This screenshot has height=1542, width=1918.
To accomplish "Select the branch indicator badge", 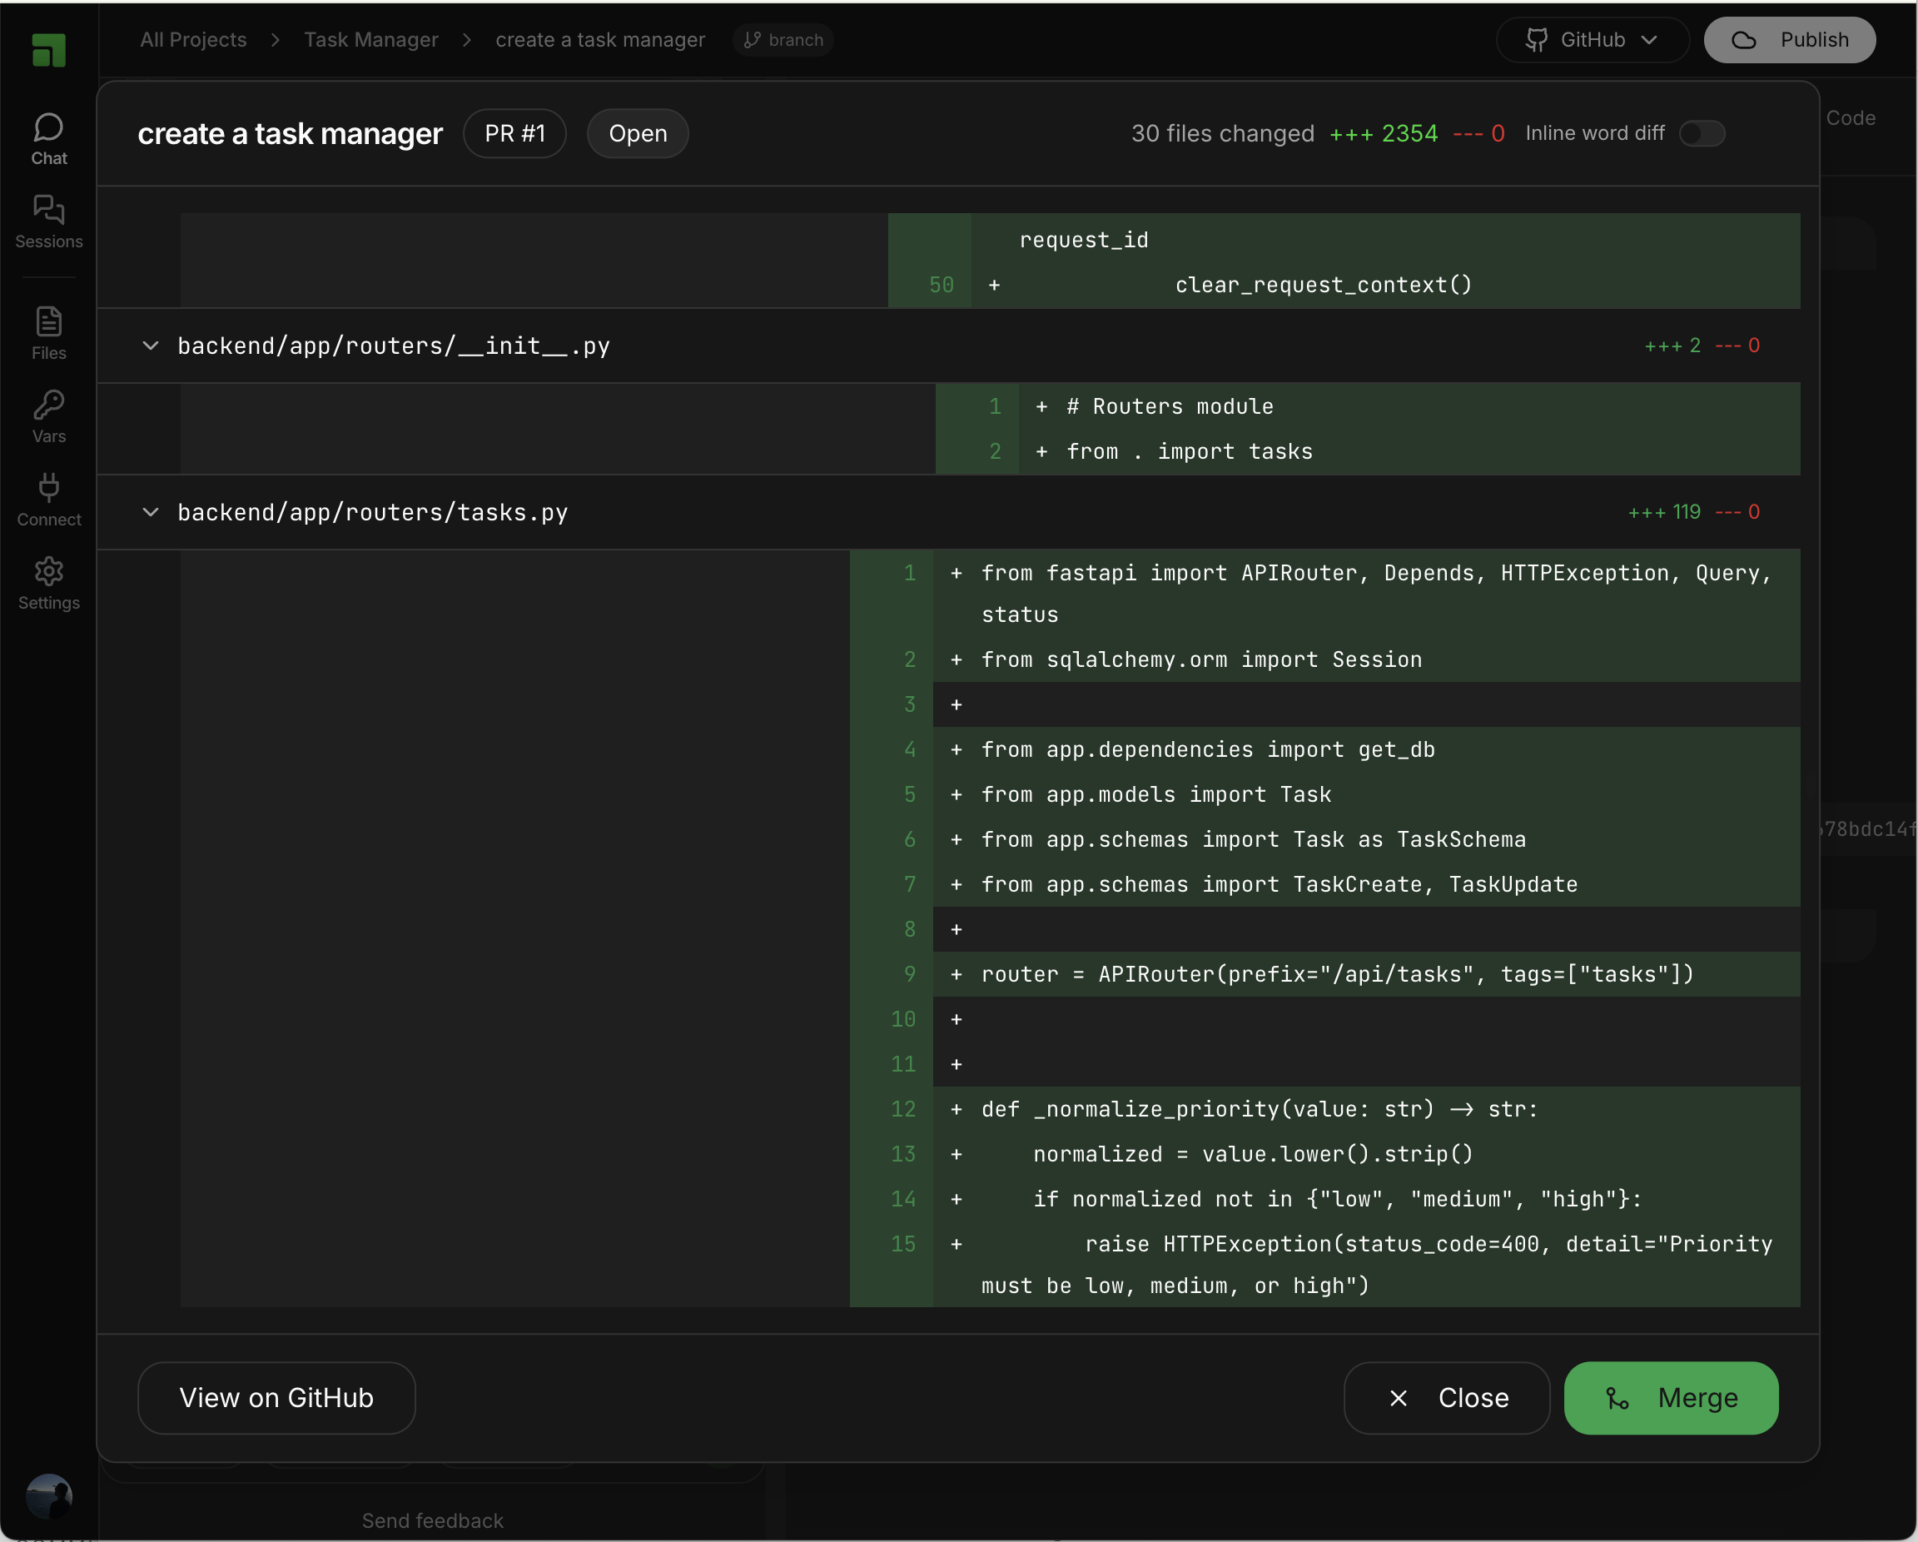I will point(782,39).
